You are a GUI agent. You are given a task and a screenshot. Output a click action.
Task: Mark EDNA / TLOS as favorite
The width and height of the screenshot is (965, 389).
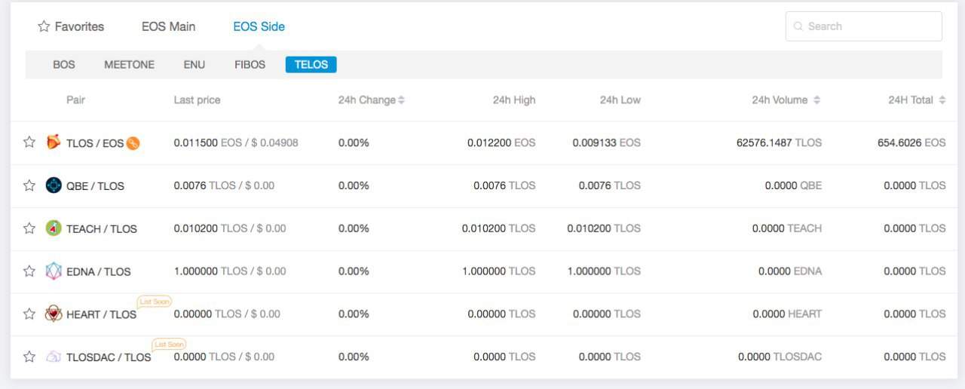coord(29,271)
